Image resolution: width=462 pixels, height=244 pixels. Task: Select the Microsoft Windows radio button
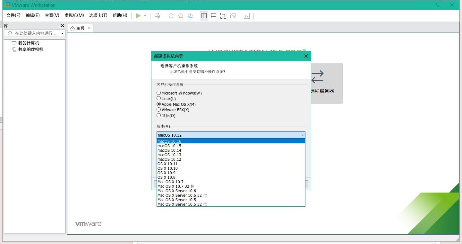[158, 93]
